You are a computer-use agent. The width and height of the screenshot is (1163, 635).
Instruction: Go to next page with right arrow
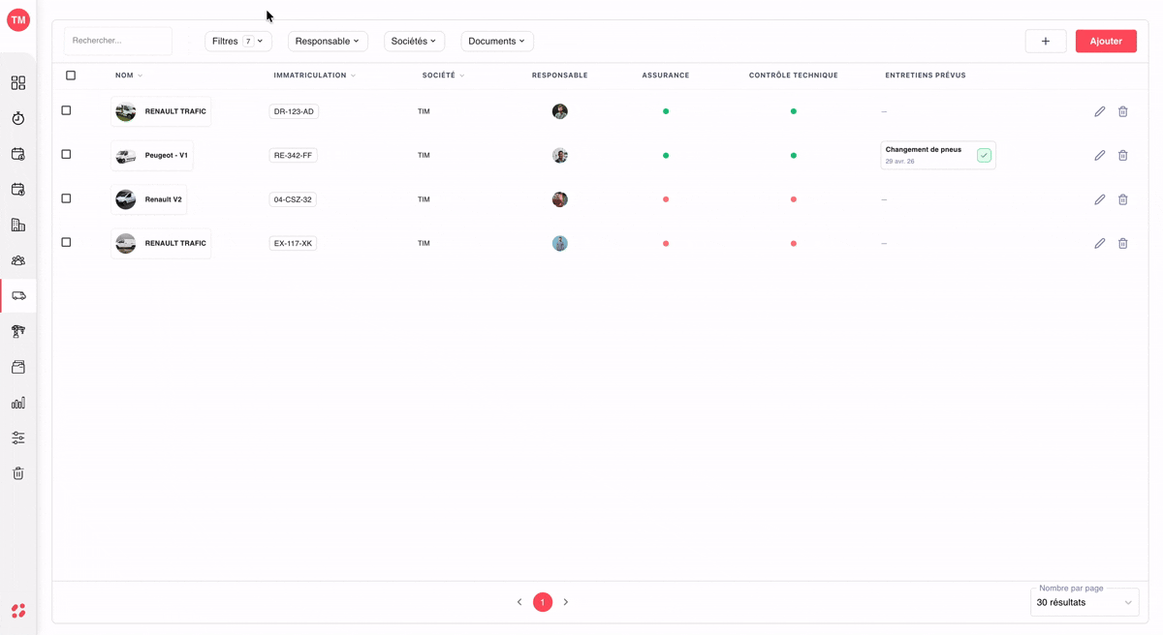566,602
